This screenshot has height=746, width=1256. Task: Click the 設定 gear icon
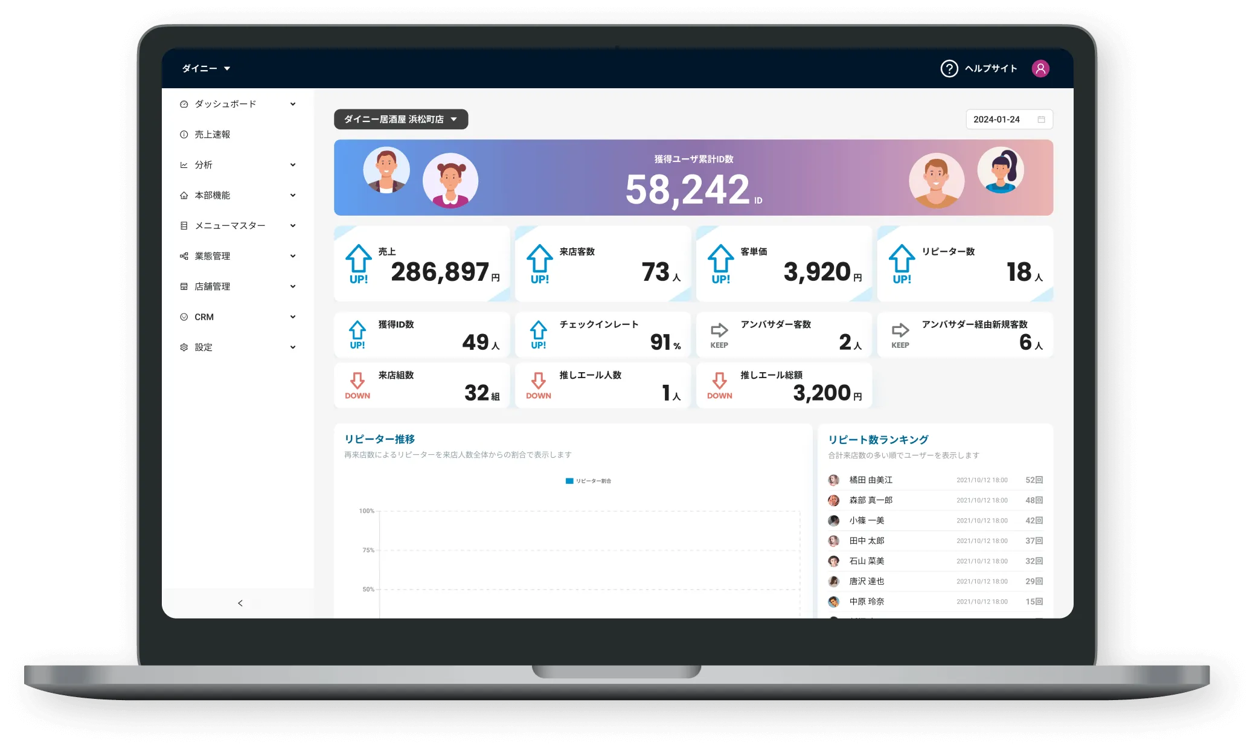(184, 347)
